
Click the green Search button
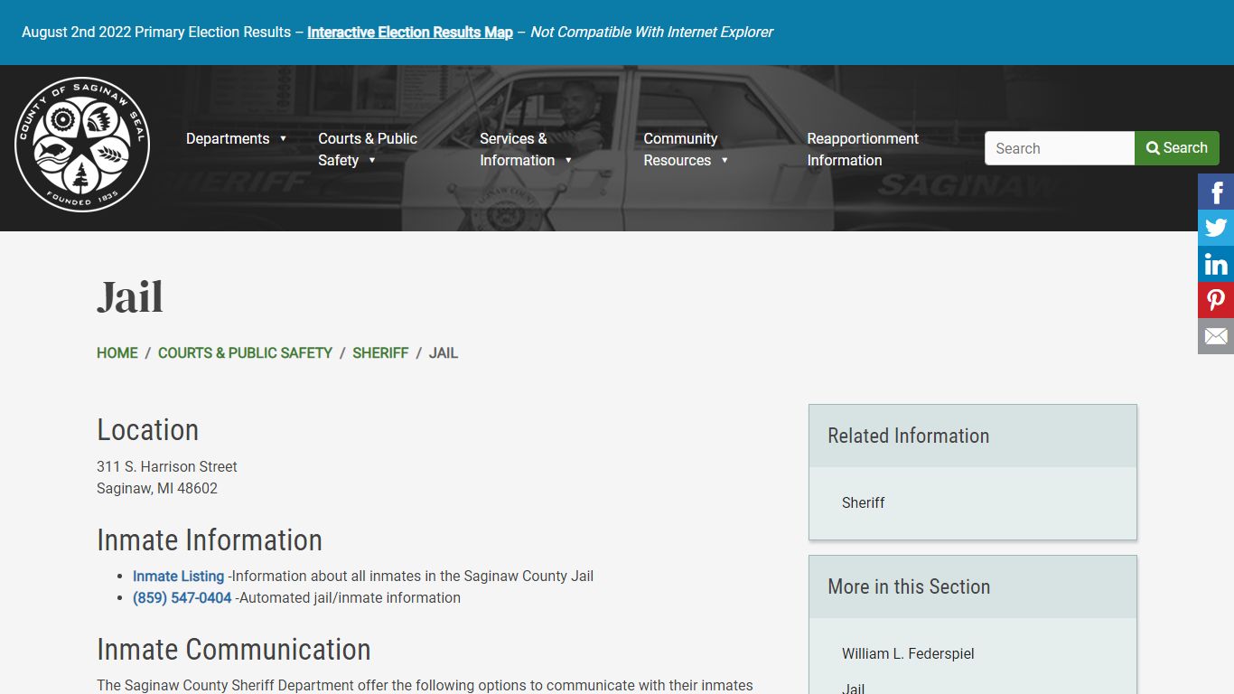pos(1177,148)
